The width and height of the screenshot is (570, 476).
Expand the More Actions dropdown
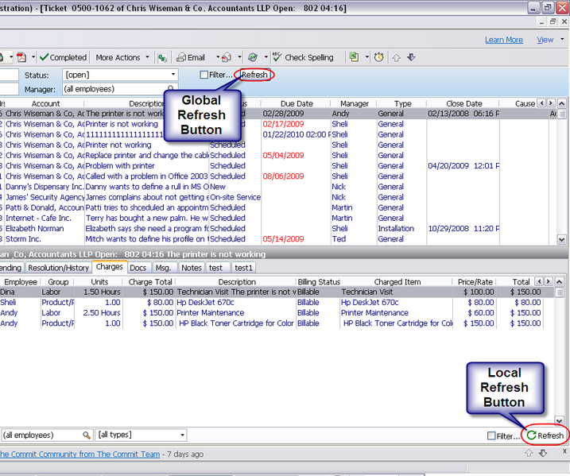[x=119, y=57]
